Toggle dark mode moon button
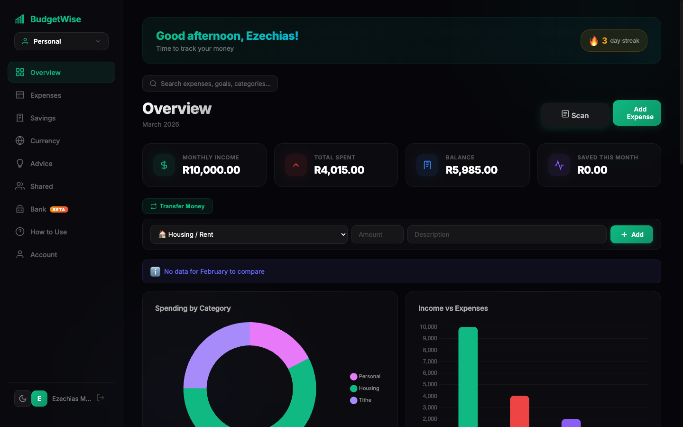 click(x=23, y=399)
